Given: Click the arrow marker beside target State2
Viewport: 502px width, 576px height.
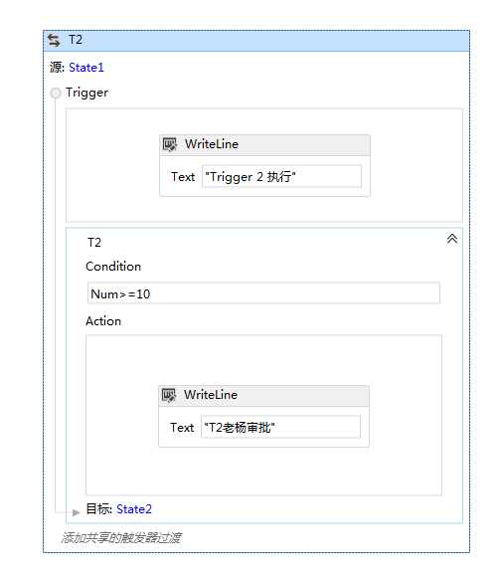Looking at the screenshot, I should click(76, 512).
